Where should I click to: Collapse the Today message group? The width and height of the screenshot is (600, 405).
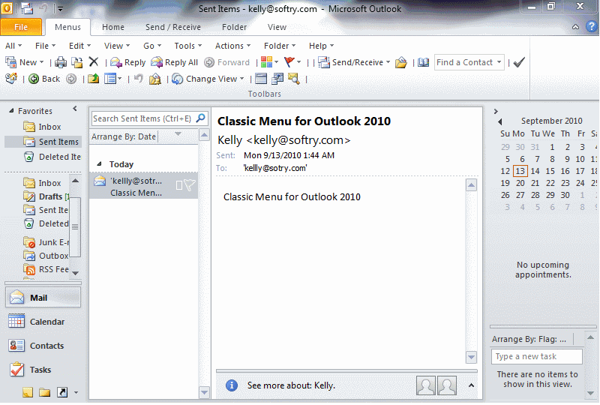click(99, 163)
